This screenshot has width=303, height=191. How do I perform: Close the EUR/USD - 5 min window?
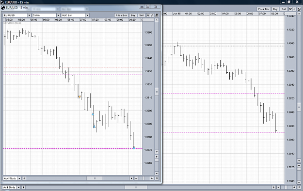[156, 7]
